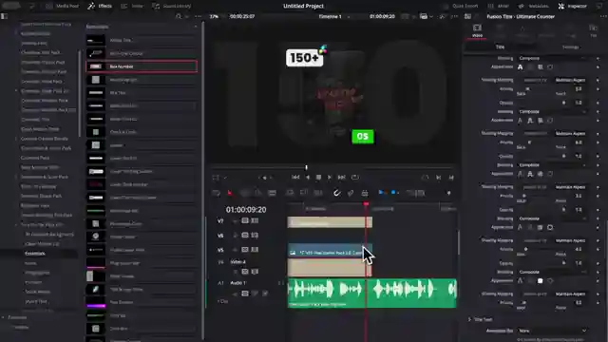The height and width of the screenshot is (342, 608).
Task: Open the Timeline 1 name dropdown
Action: pyautogui.click(x=333, y=16)
